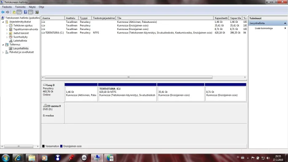288x162 pixels.
Task: Expand the Tapahtumienvalvonta tree node
Action: coord(7,30)
